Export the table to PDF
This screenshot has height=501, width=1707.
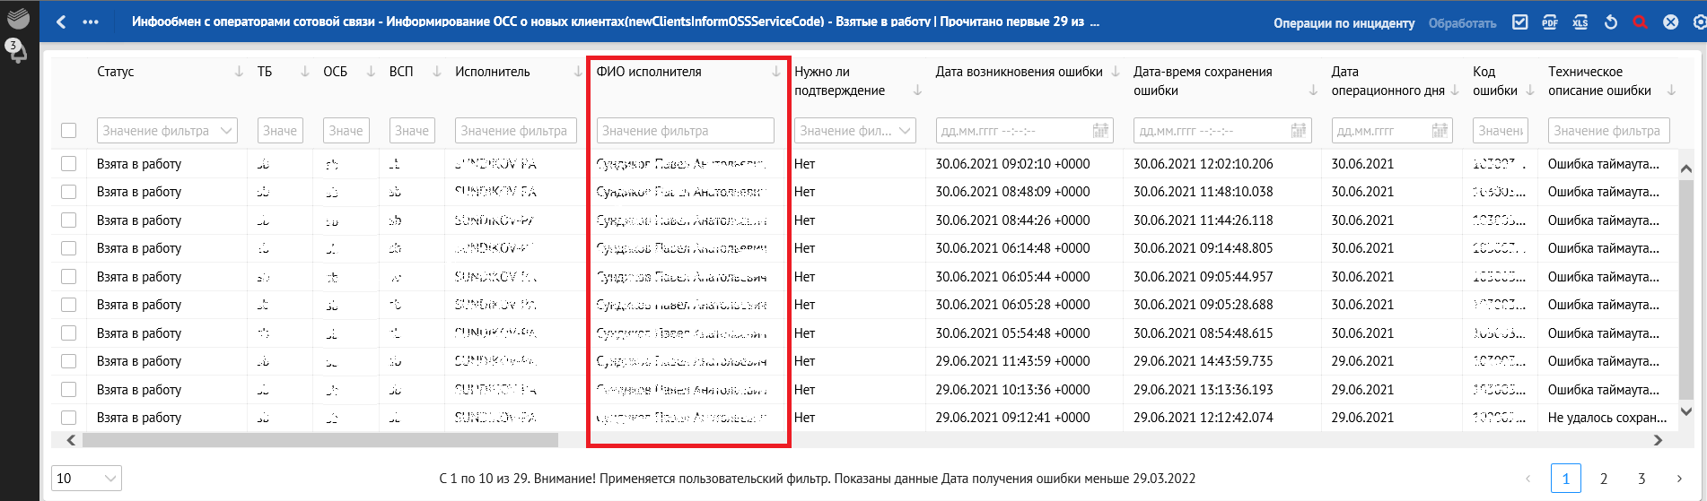tap(1550, 22)
